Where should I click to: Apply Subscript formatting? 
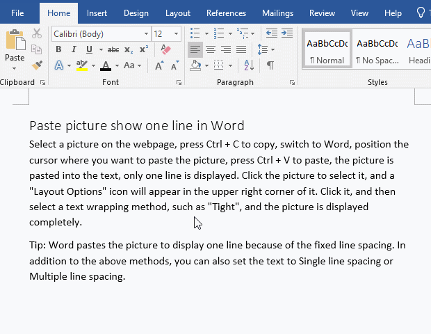tap(129, 50)
